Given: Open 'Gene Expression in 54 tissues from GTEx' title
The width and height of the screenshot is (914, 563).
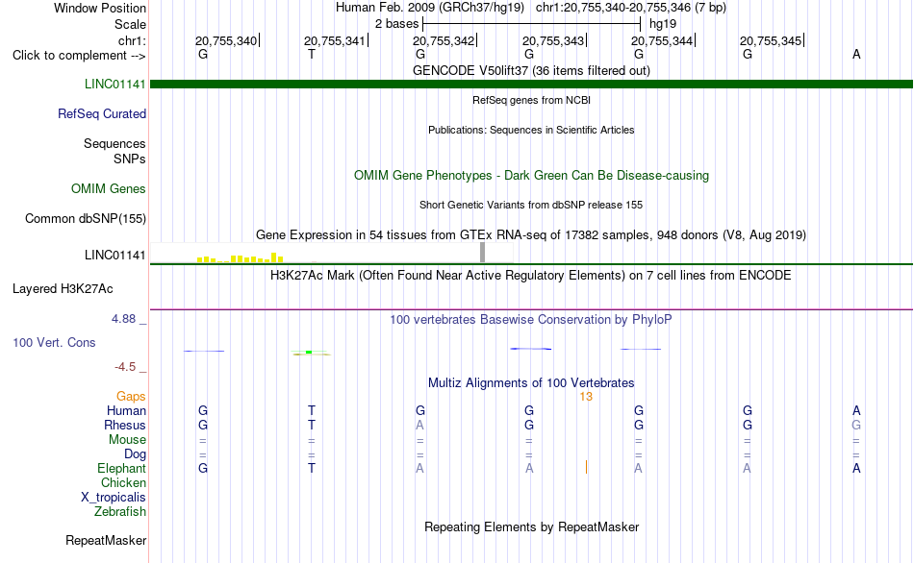Looking at the screenshot, I should click(x=531, y=235).
